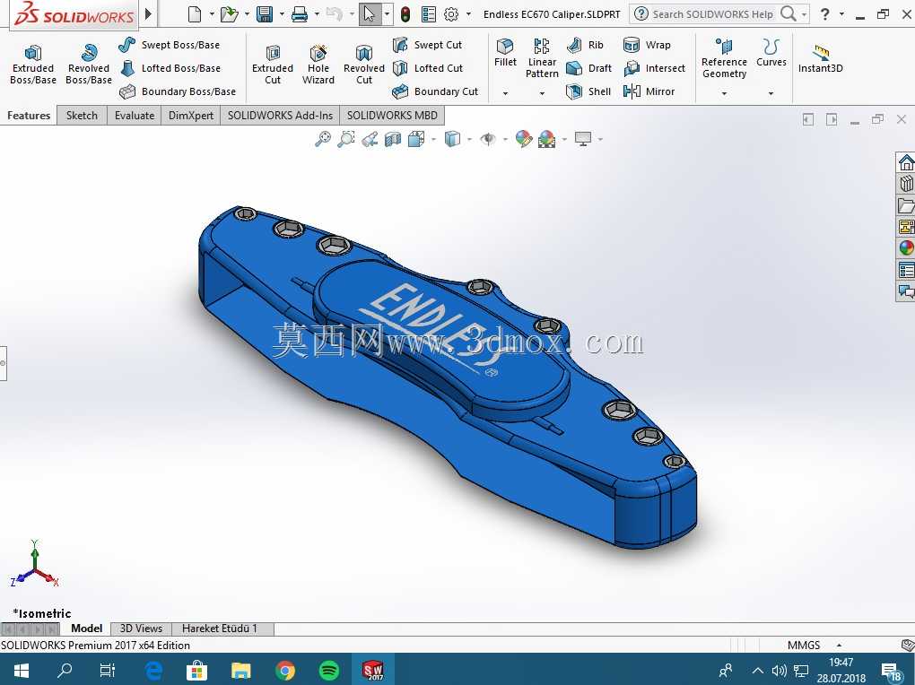Click the Rebuild traffic light icon
Viewport: 915px width, 685px height.
(x=405, y=14)
